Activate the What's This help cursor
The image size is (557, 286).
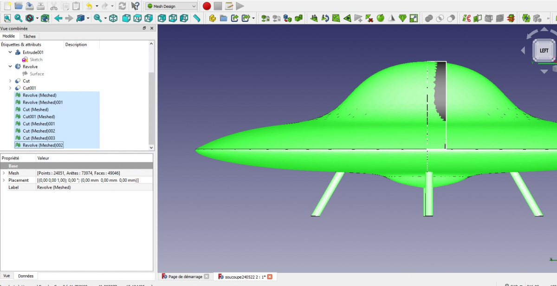coord(135,6)
